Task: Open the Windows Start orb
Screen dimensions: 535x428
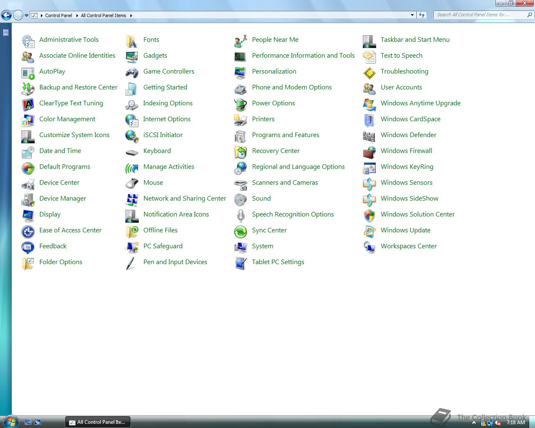Action: [x=10, y=421]
